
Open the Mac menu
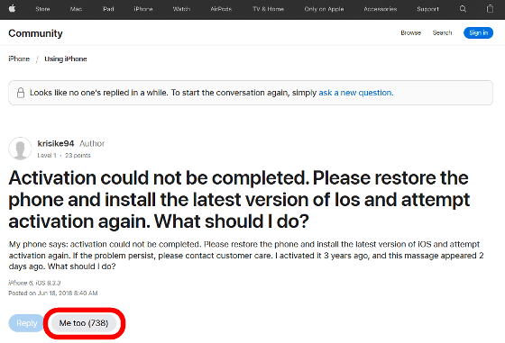tap(76, 9)
